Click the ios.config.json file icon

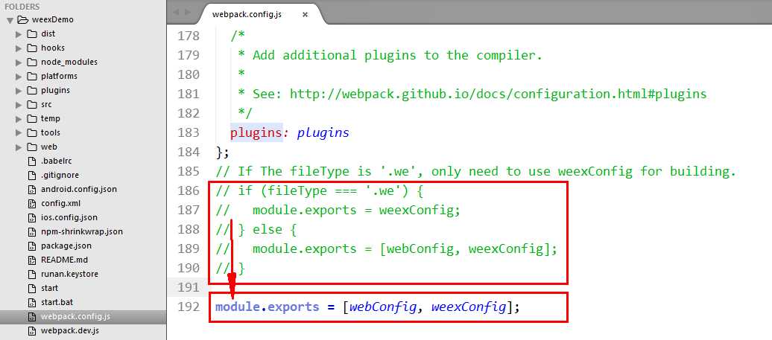pos(32,218)
